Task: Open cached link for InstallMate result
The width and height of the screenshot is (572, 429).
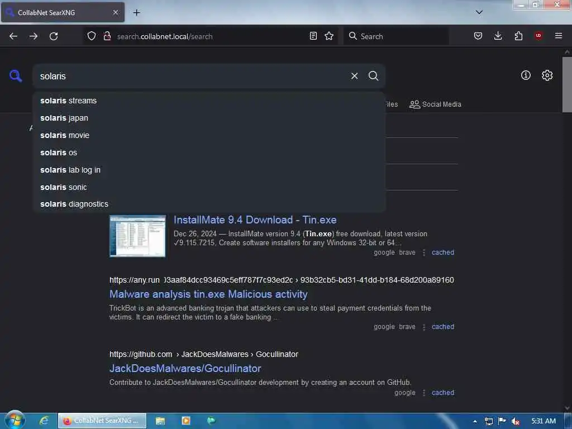Action: pyautogui.click(x=443, y=252)
